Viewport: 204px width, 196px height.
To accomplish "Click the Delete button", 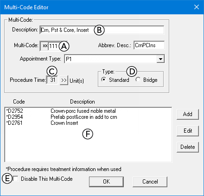I will (x=188, y=147).
